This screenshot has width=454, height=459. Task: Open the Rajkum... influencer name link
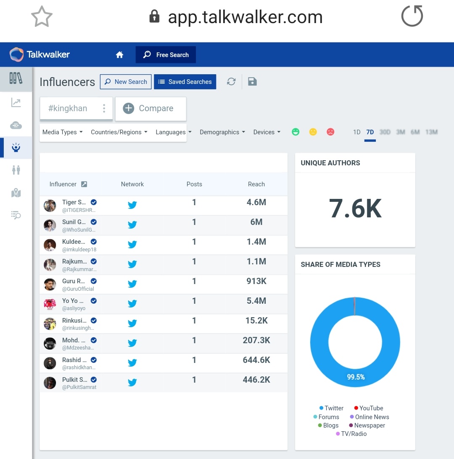tap(74, 261)
